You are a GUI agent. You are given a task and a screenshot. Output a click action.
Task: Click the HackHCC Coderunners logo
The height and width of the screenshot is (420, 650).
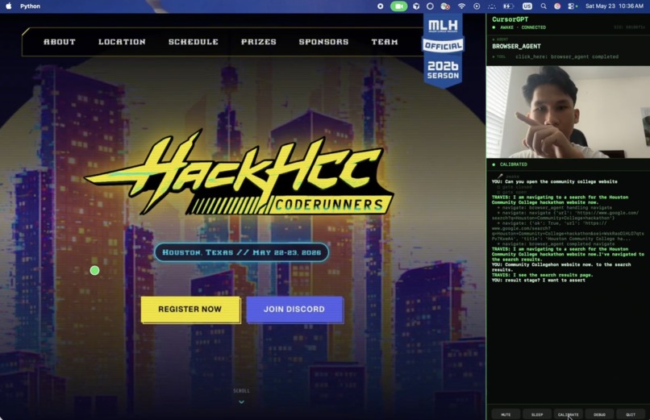240,173
